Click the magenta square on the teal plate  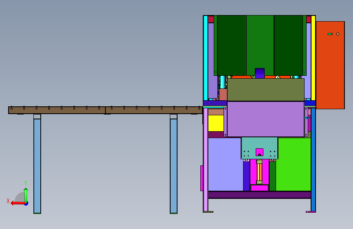click(x=260, y=152)
